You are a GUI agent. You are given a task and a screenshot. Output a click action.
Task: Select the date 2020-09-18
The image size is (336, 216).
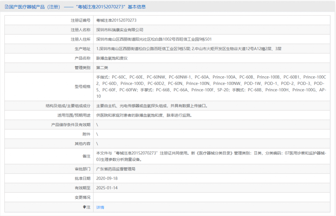[x=107, y=178]
